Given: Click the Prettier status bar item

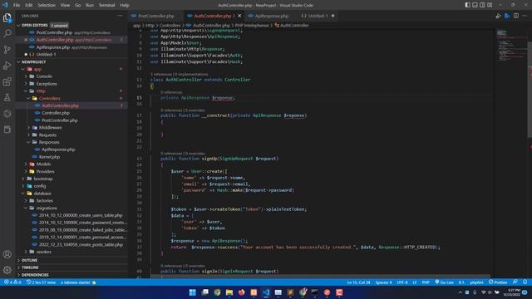Looking at the screenshot, I should (498, 282).
